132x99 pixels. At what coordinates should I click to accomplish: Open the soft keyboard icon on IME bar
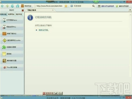(61, 93)
